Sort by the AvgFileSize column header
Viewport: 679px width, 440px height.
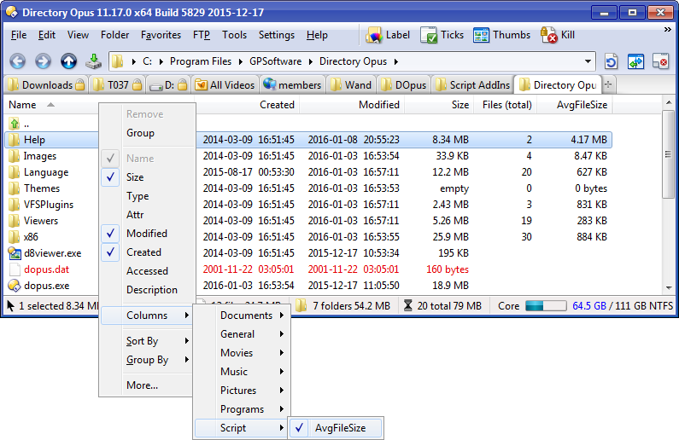[575, 105]
